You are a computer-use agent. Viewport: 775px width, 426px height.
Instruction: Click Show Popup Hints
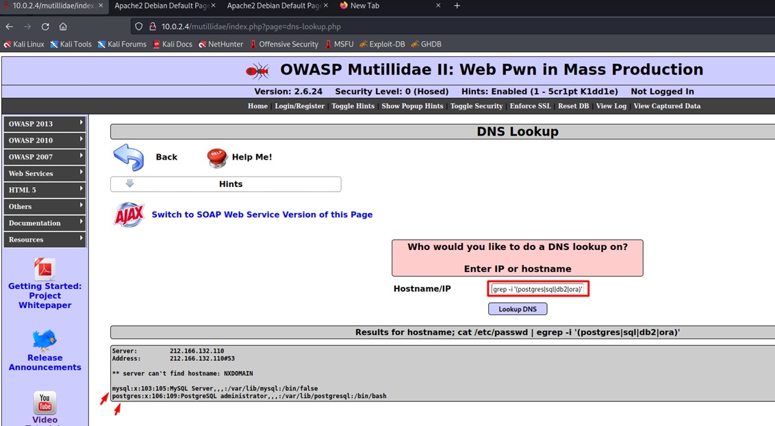(x=412, y=106)
